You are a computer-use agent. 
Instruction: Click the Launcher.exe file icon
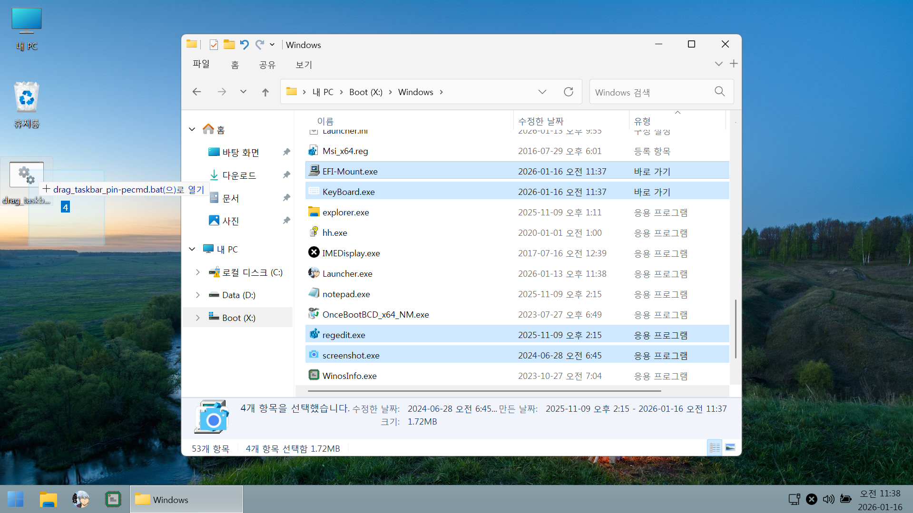tap(314, 273)
